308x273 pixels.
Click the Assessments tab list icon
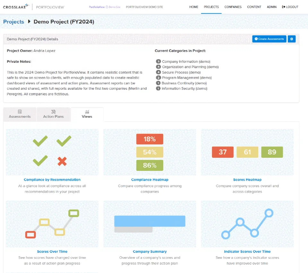(x=20, y=112)
